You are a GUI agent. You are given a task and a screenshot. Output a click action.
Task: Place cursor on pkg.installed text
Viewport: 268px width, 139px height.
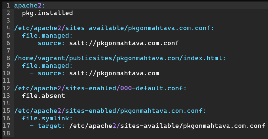pyautogui.click(x=47, y=13)
